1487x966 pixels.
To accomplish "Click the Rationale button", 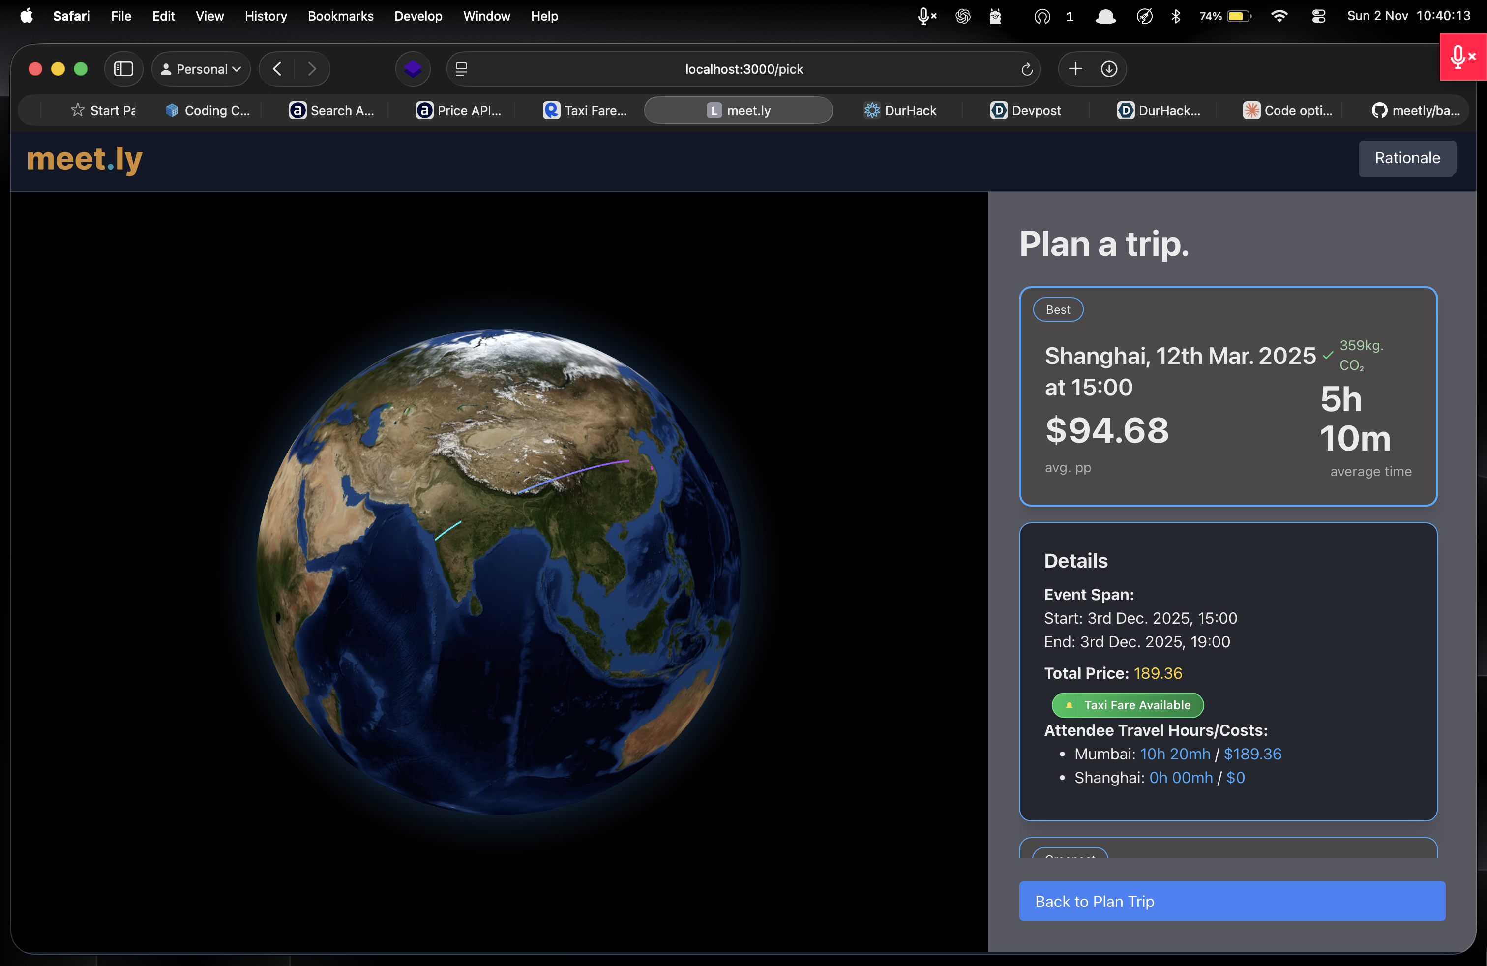I will 1406,158.
